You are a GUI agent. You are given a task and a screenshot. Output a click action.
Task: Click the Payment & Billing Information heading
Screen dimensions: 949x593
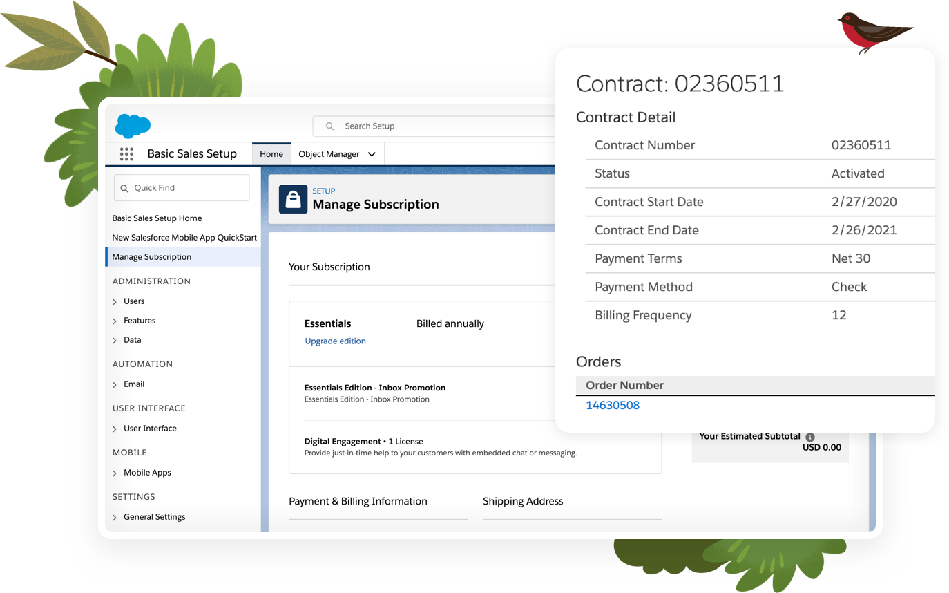(358, 501)
